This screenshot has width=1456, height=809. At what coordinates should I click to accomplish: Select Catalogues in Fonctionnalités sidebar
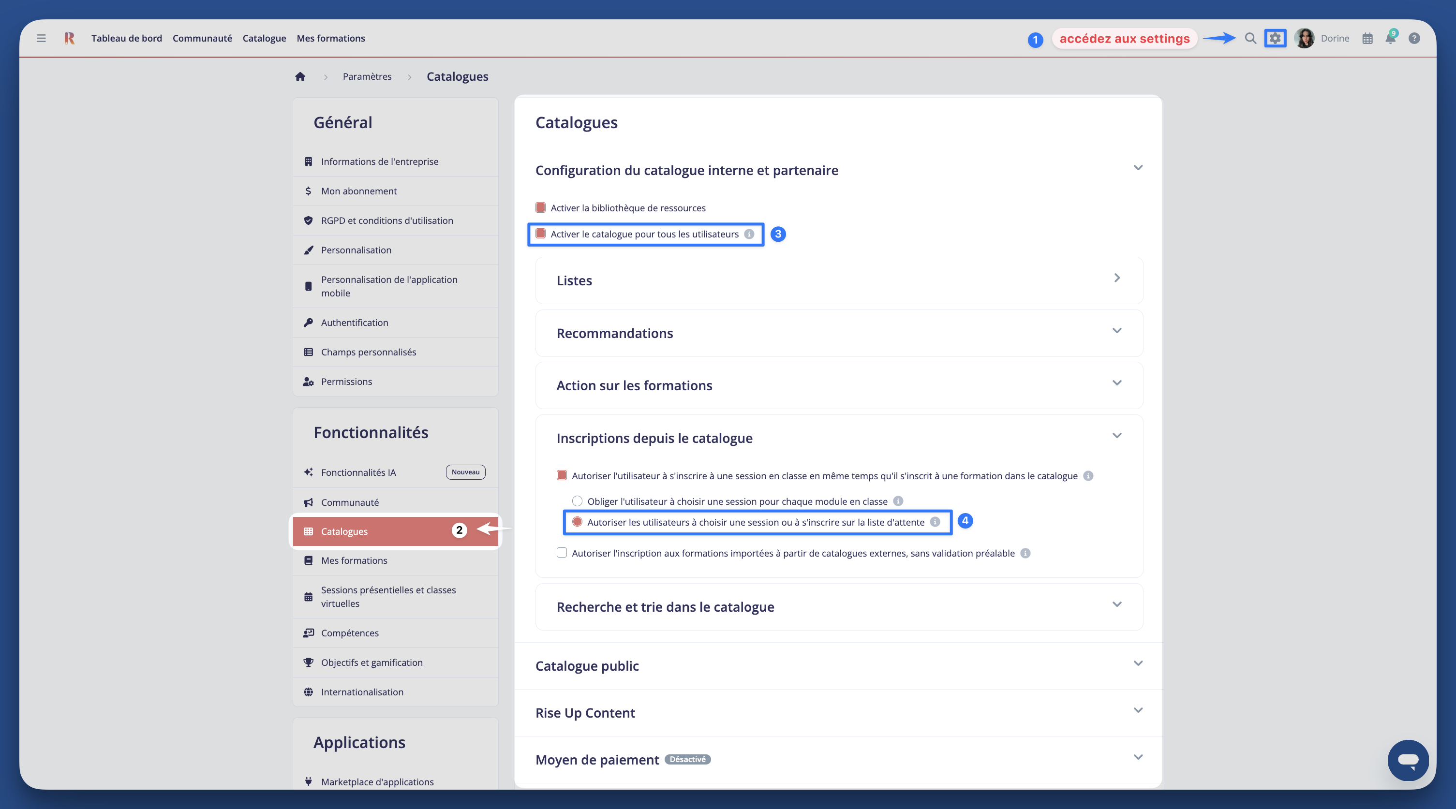pyautogui.click(x=395, y=531)
